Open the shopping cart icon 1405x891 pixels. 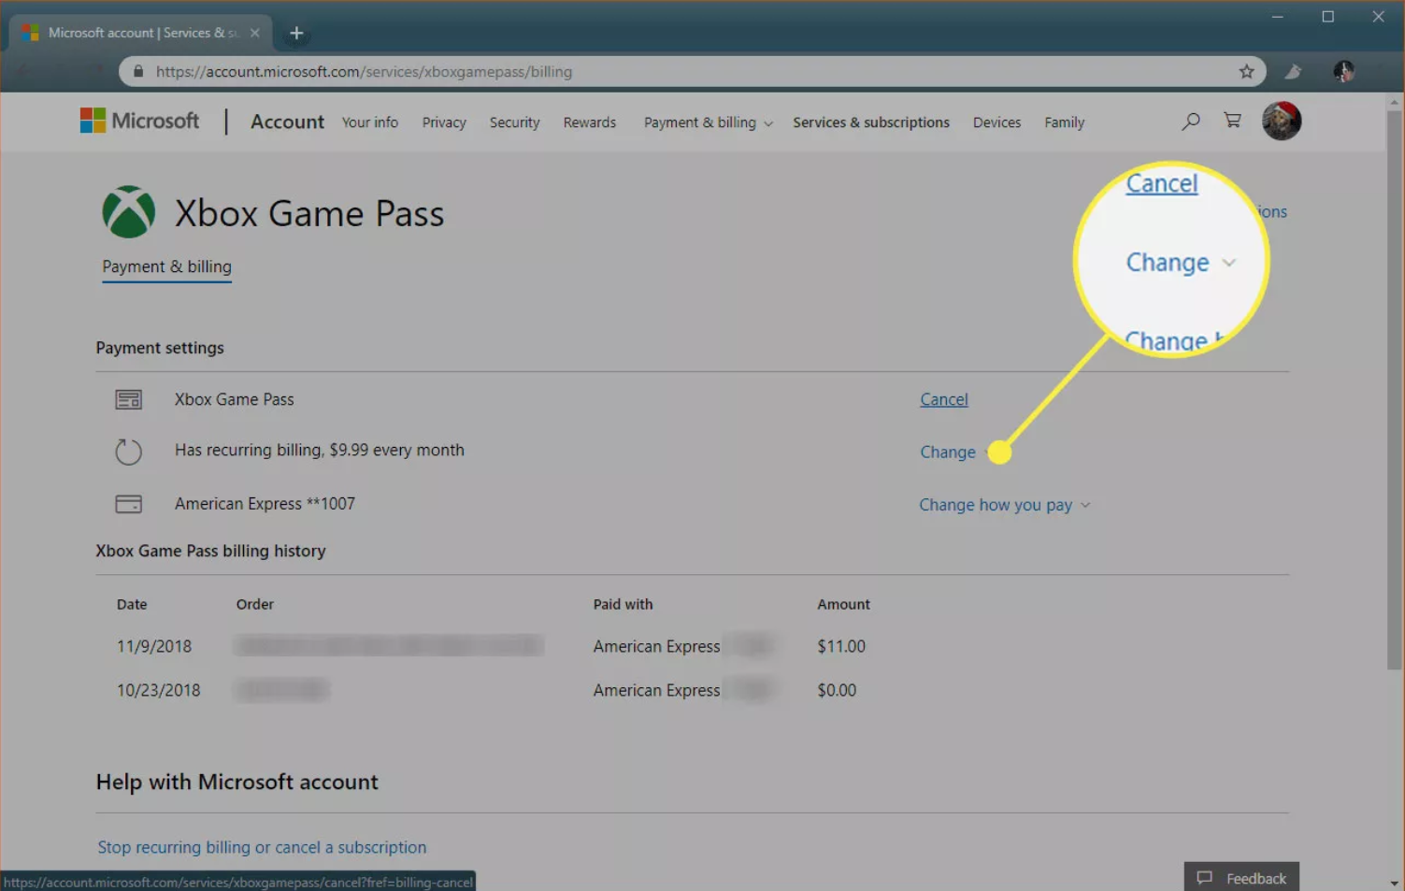pyautogui.click(x=1233, y=121)
